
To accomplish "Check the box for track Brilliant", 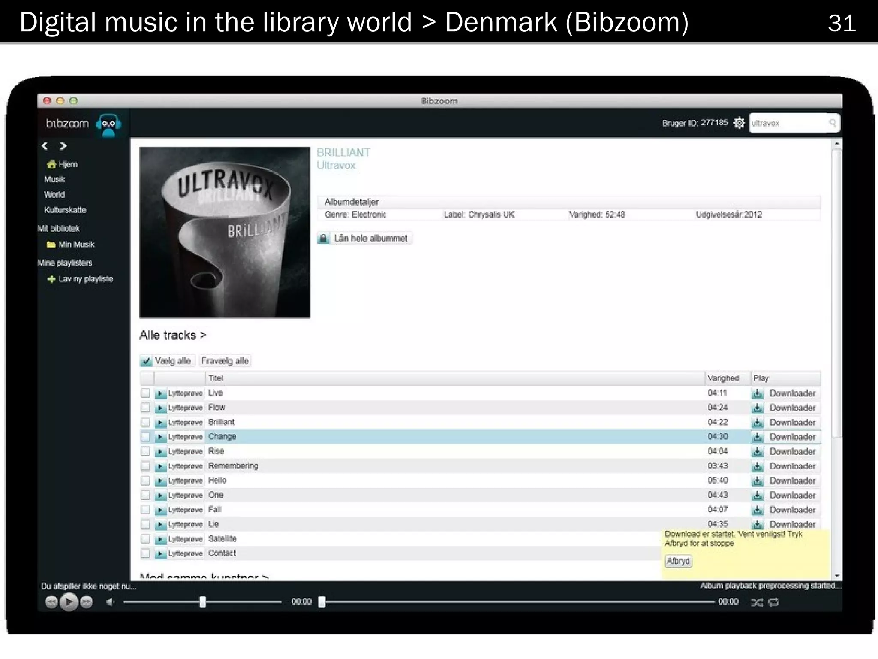I will click(146, 422).
